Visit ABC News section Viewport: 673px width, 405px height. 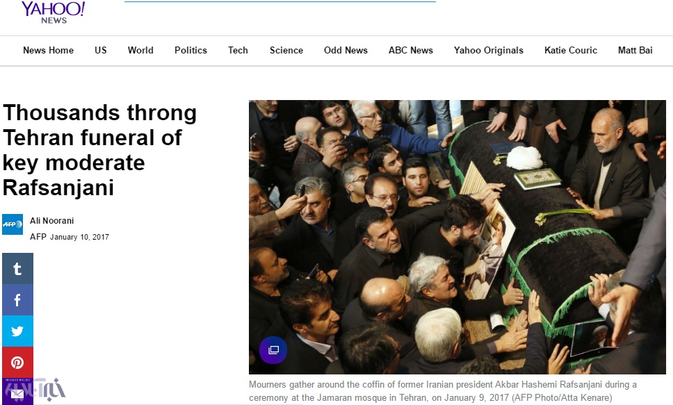point(411,50)
